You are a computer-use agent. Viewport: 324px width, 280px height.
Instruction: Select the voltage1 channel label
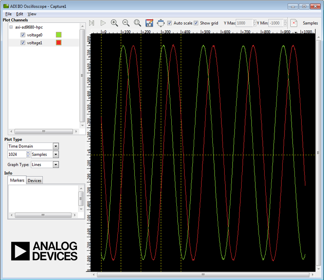35,43
